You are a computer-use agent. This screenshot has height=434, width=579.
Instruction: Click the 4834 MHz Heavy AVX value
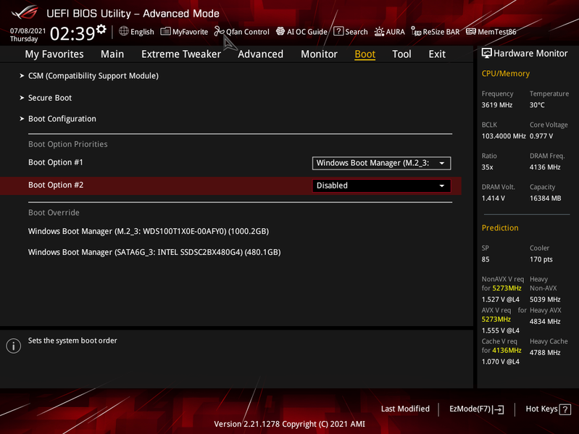pos(545,322)
